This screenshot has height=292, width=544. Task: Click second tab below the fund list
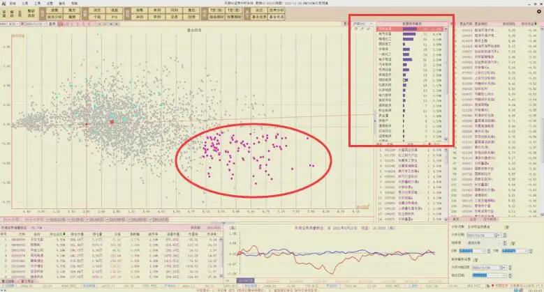pyautogui.click(x=473, y=219)
